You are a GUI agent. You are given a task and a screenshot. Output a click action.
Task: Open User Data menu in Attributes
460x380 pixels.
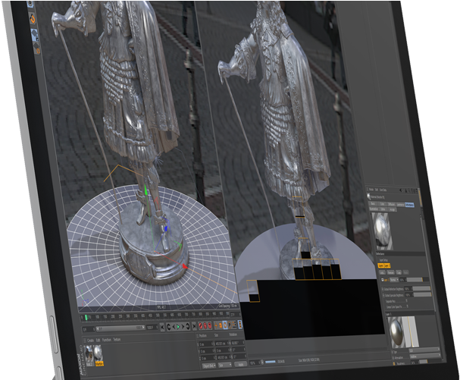coord(383,190)
